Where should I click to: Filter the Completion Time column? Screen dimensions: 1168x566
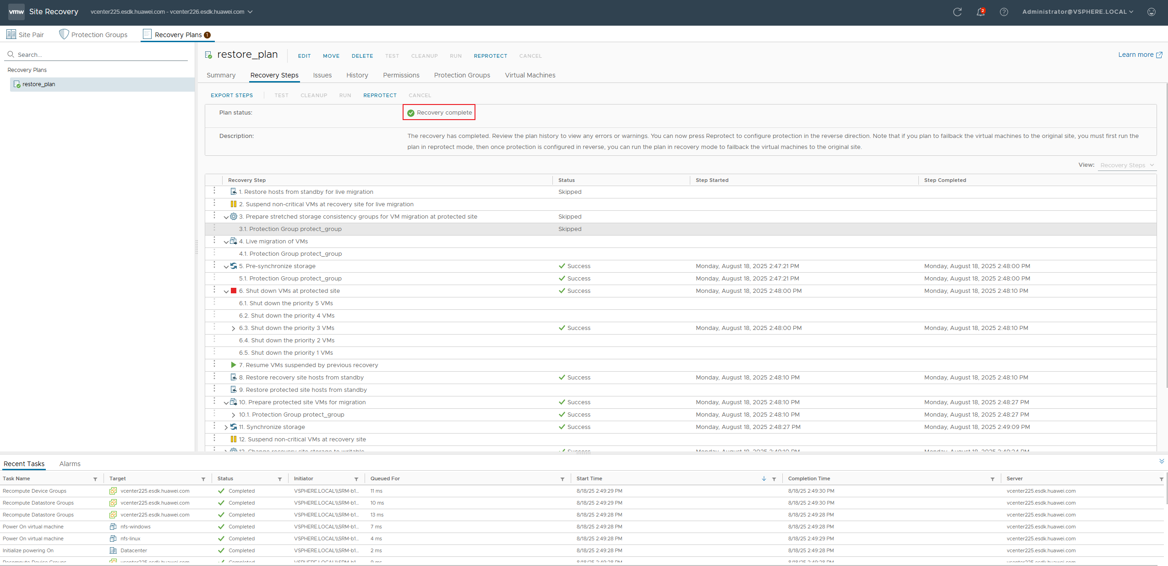pyautogui.click(x=993, y=479)
